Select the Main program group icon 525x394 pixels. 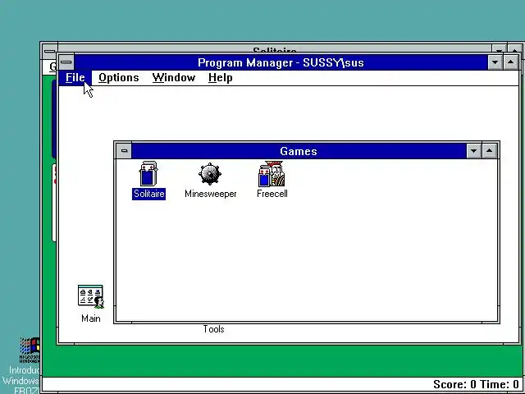[x=91, y=296]
